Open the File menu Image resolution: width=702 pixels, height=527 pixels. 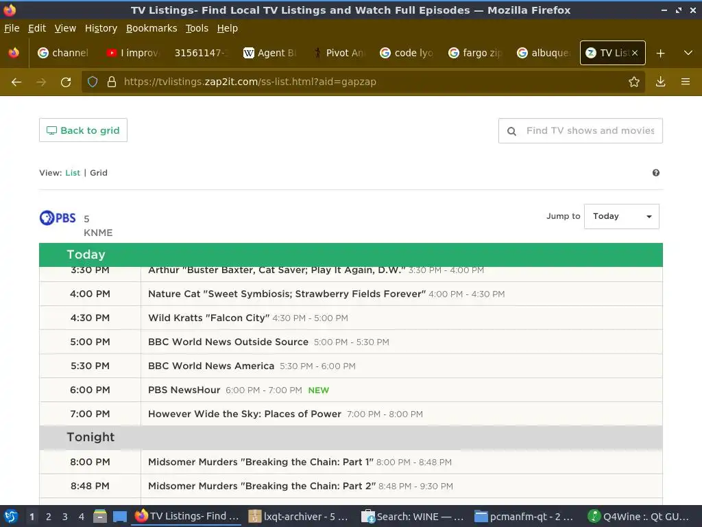[12, 28]
